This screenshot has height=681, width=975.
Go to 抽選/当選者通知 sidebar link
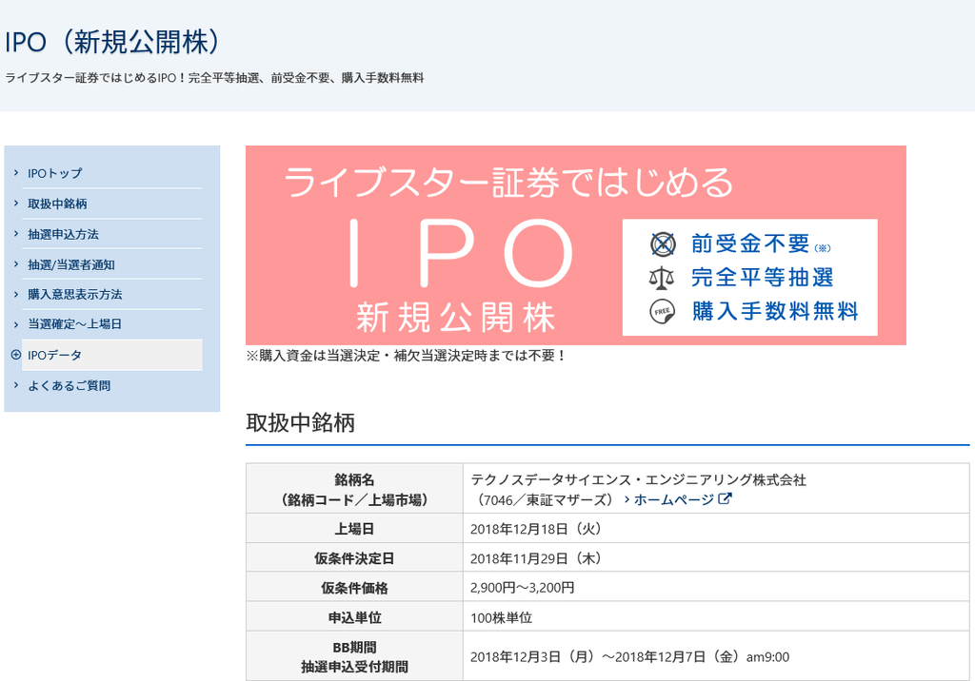pyautogui.click(x=71, y=264)
